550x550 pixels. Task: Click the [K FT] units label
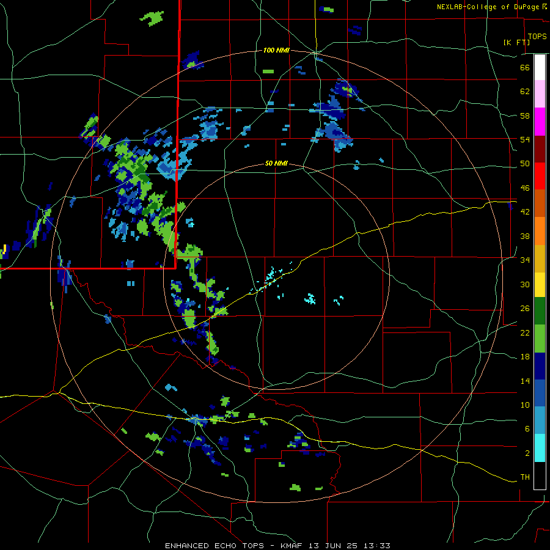(x=516, y=42)
